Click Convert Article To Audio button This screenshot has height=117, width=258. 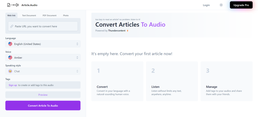tap(43, 105)
